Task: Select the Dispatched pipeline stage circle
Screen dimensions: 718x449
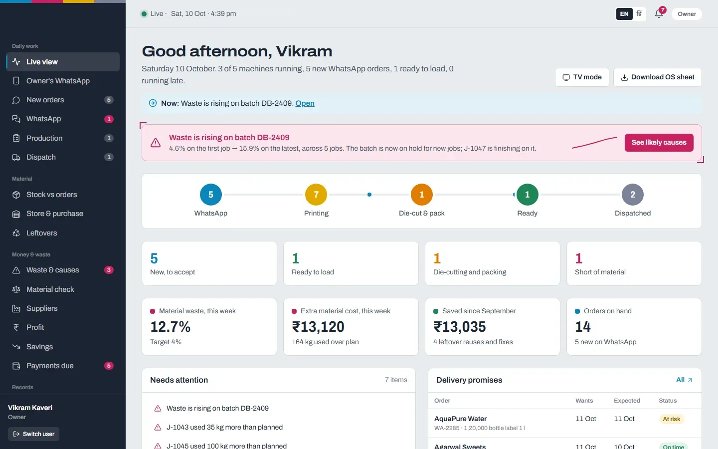Action: 633,195
